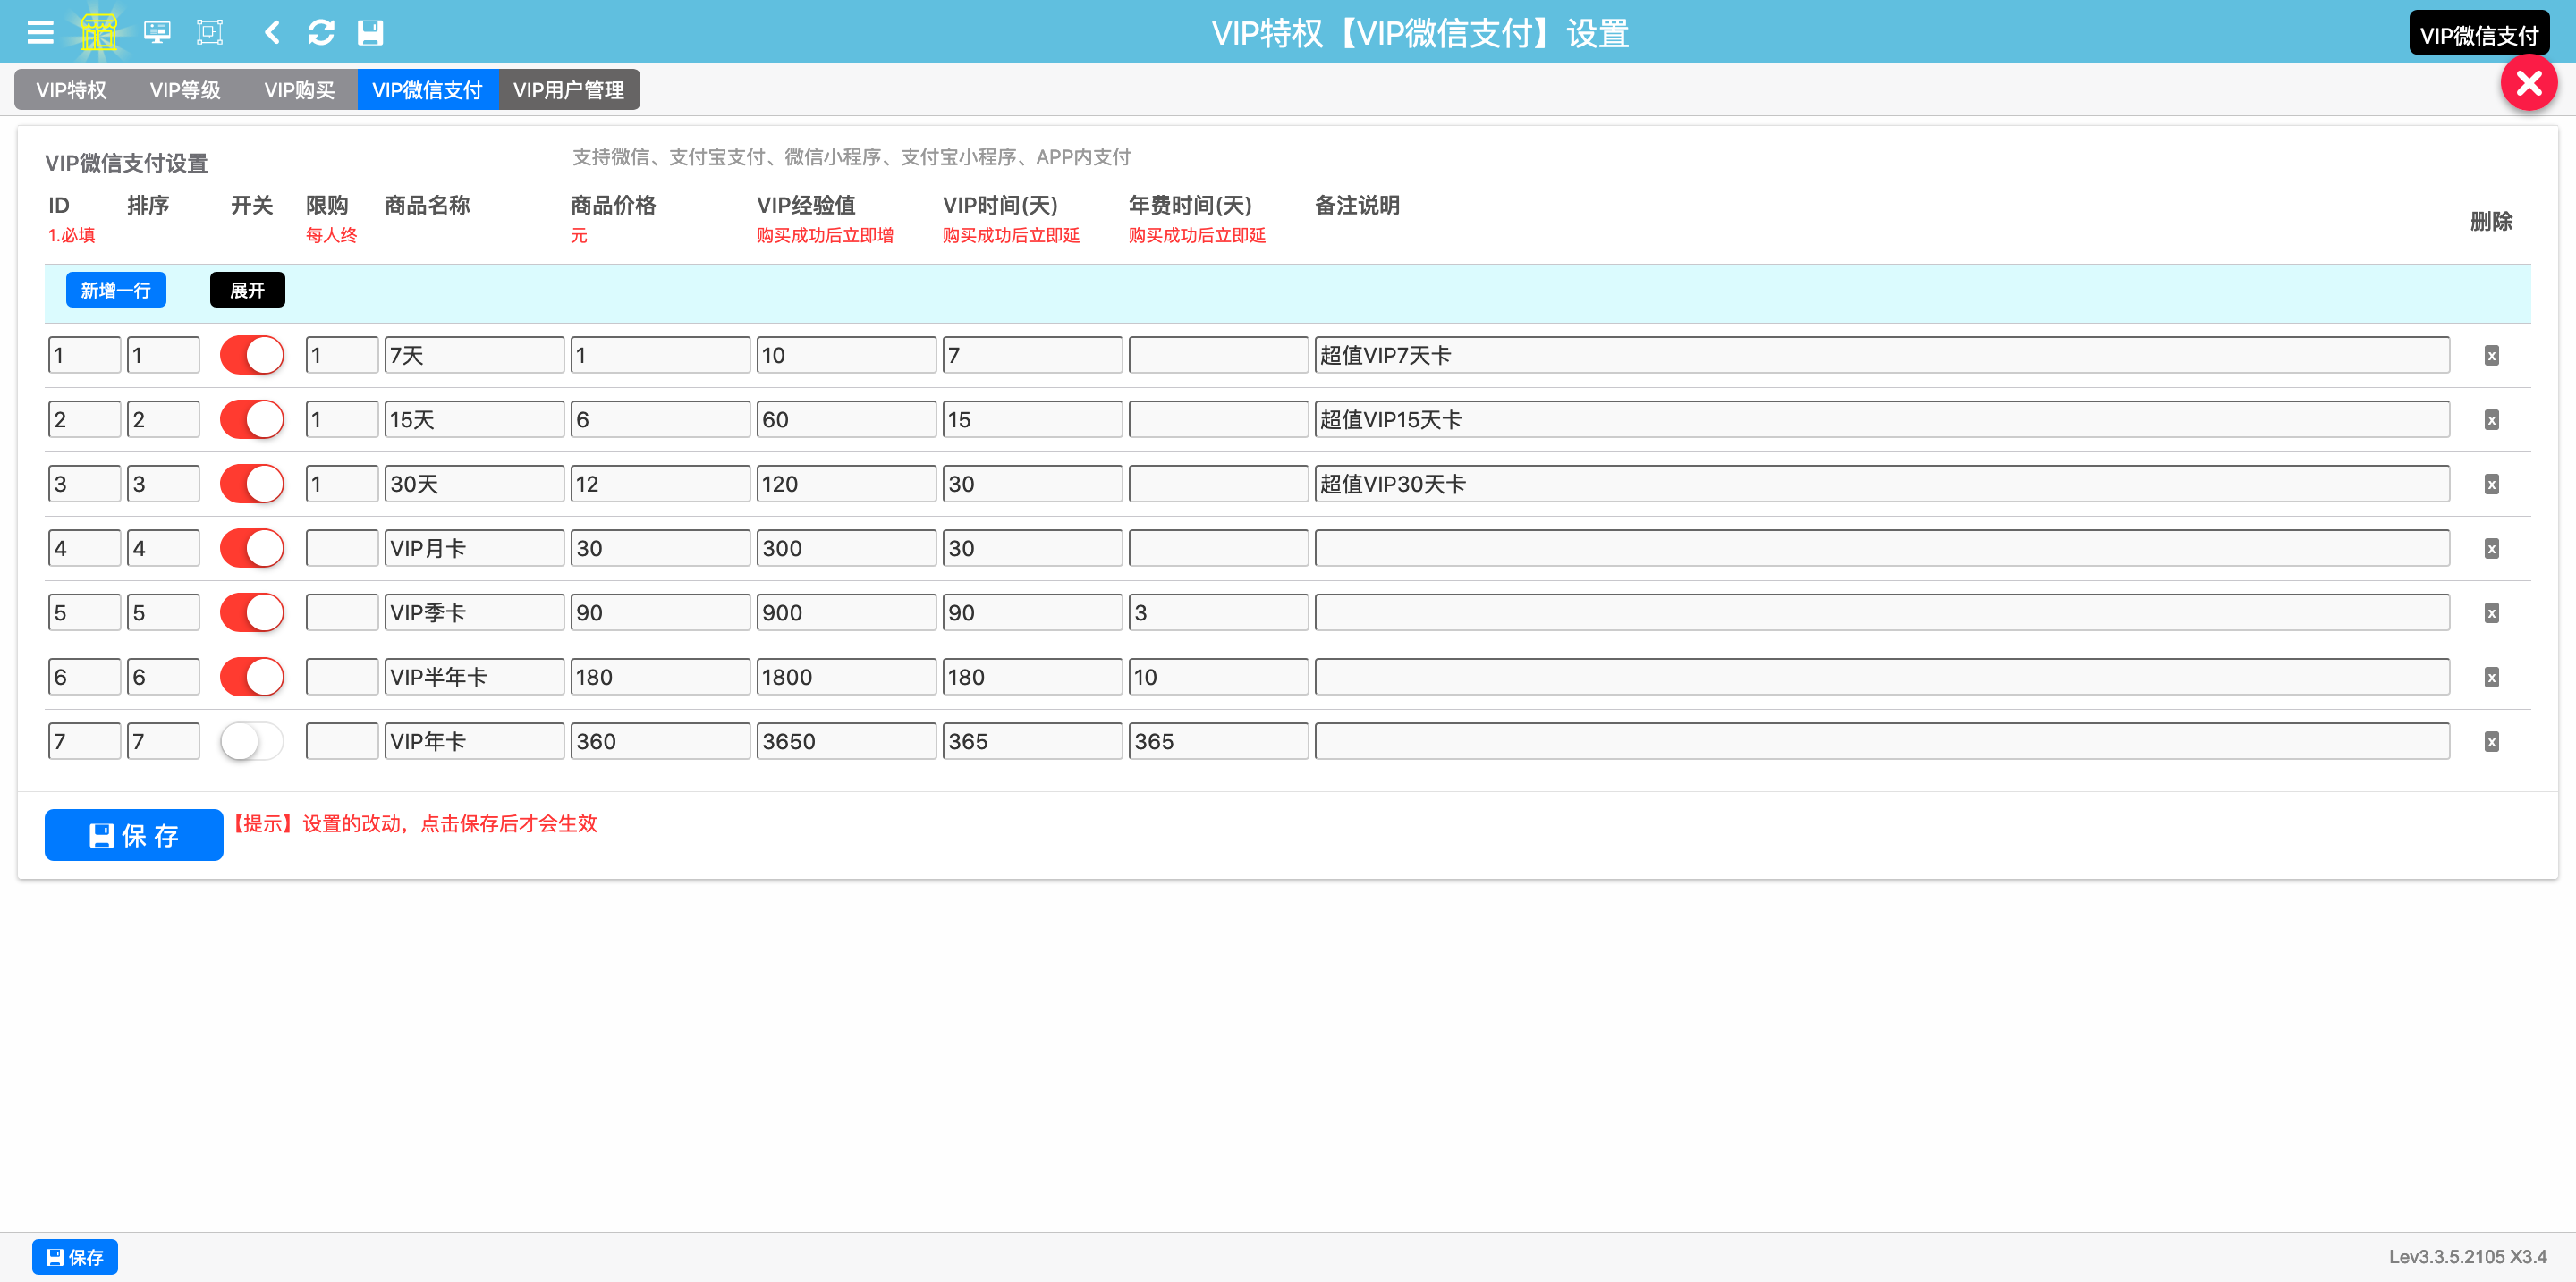The width and height of the screenshot is (2576, 1282).
Task: Click the refresh arrows icon
Action: click(x=321, y=33)
